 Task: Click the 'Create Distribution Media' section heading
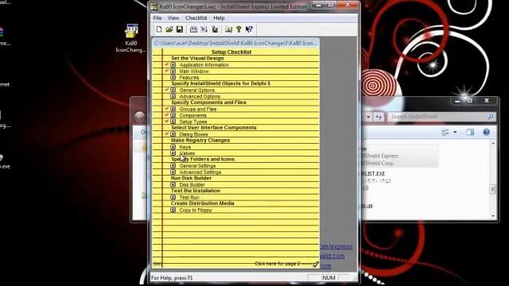(x=203, y=203)
